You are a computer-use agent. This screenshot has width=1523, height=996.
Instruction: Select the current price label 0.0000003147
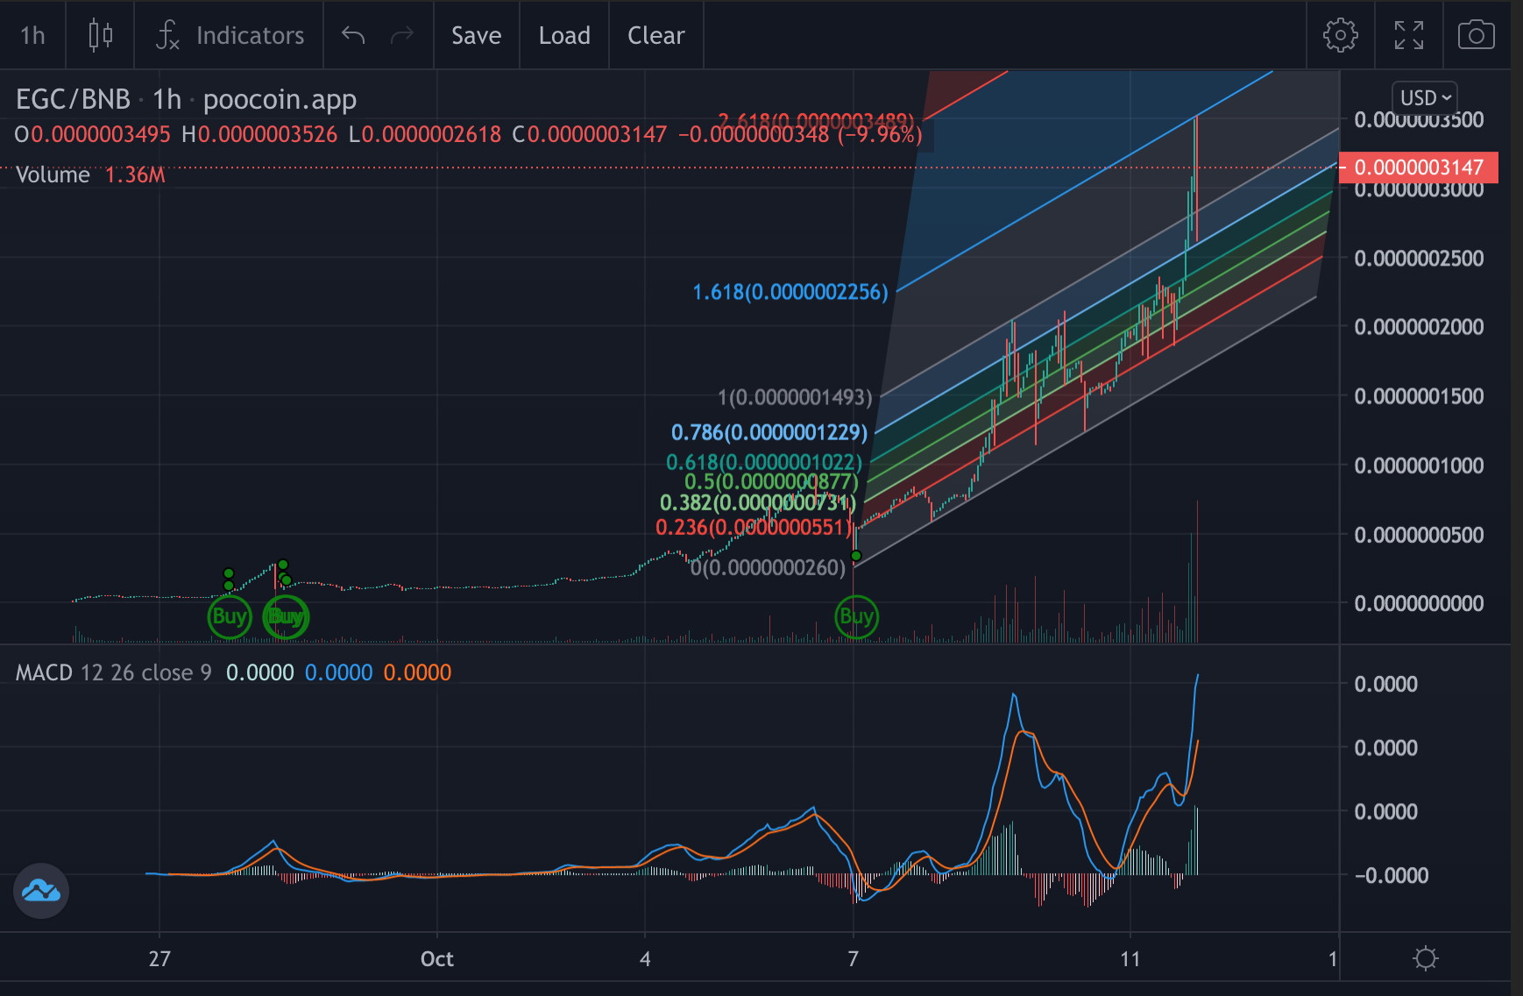coord(1418,167)
